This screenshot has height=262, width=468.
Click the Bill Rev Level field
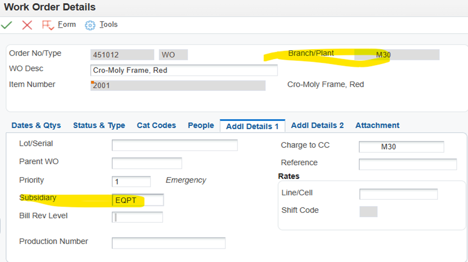pyautogui.click(x=137, y=217)
